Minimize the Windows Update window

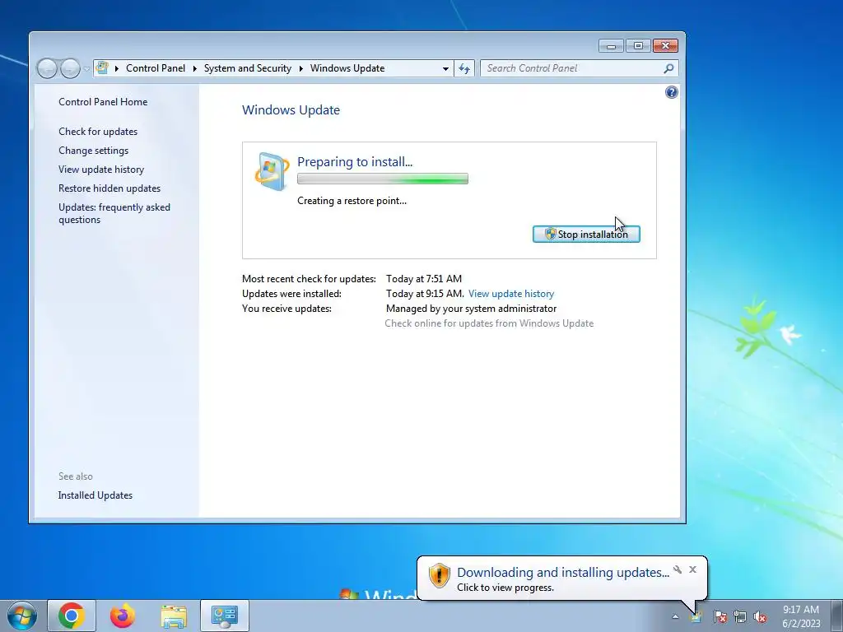tap(611, 46)
